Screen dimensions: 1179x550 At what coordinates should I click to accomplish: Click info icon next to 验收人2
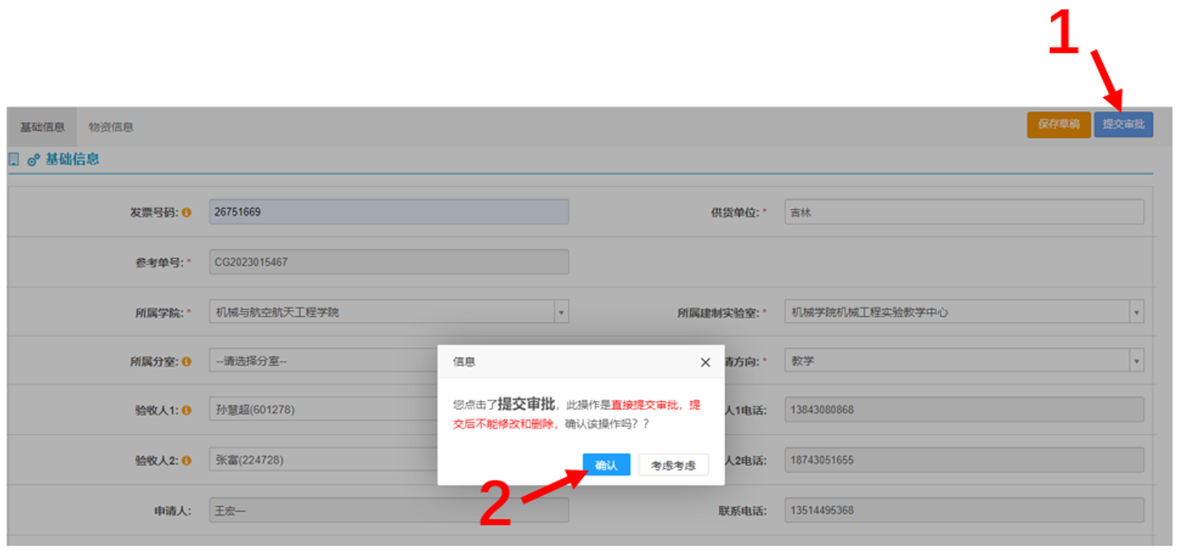pos(186,461)
